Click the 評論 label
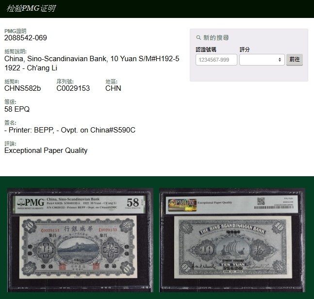The height and width of the screenshot is (299, 314). 10,144
